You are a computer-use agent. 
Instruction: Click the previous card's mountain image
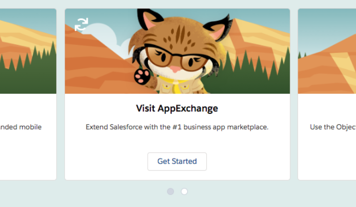click(28, 52)
